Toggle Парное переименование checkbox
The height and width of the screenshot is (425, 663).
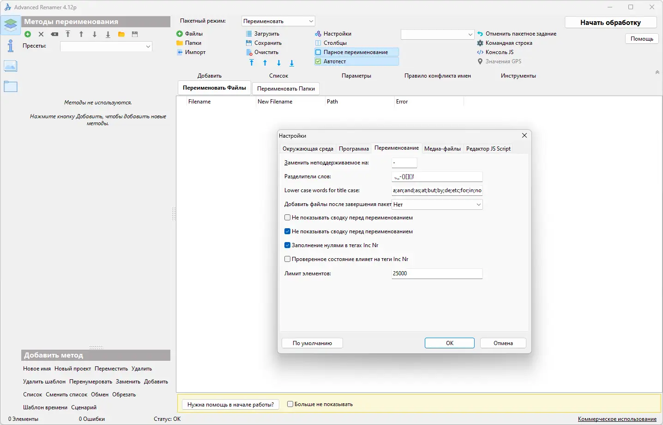pyautogui.click(x=356, y=52)
